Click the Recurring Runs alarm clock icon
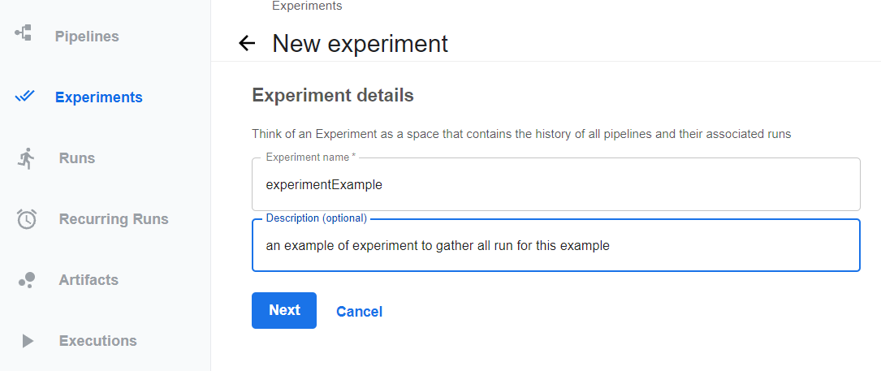This screenshot has width=881, height=371. tap(27, 218)
